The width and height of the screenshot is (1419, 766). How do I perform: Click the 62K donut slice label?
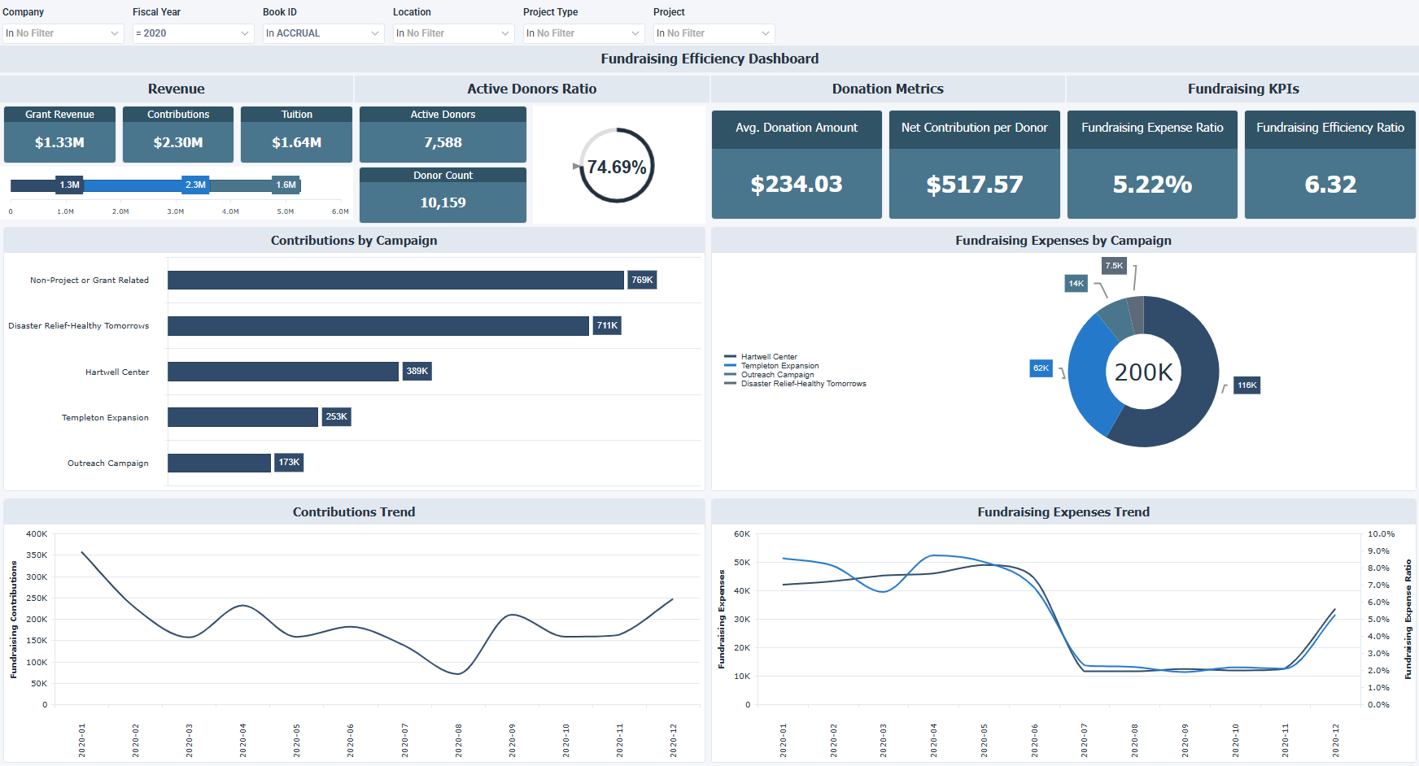[1041, 368]
